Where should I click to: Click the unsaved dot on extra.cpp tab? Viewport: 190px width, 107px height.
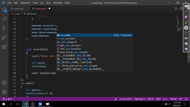[x=50, y=9]
